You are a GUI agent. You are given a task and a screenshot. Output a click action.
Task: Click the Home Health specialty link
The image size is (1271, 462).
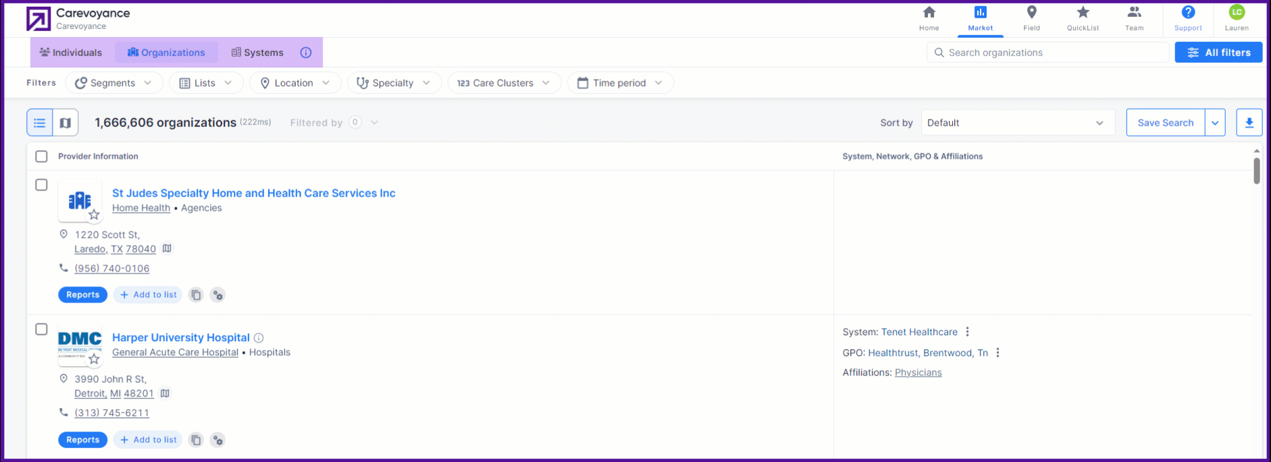(141, 208)
